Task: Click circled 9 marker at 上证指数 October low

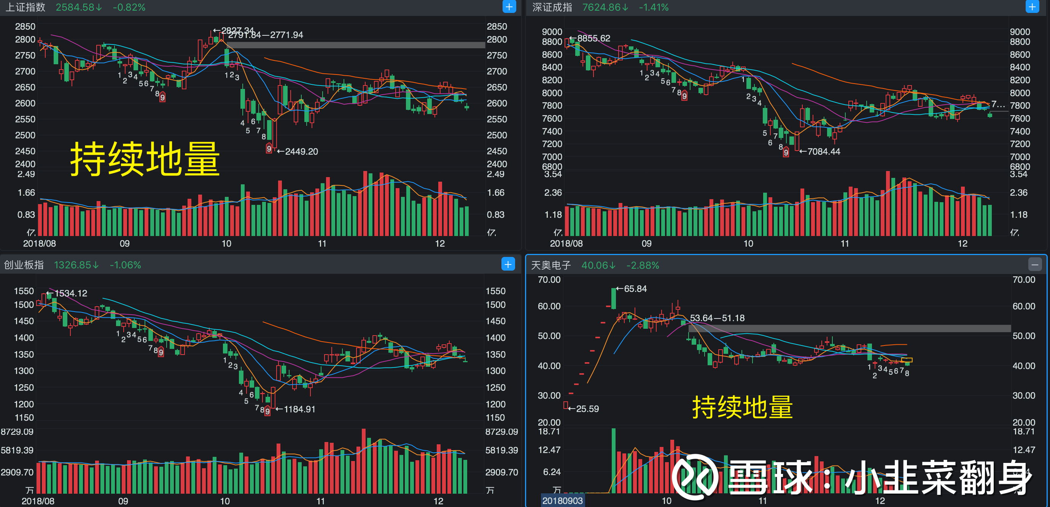Action: [x=269, y=149]
